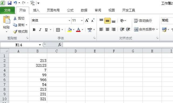Click the Name Box showing M14
Image resolution: width=173 pixels, height=103 pixels.
(x=19, y=45)
